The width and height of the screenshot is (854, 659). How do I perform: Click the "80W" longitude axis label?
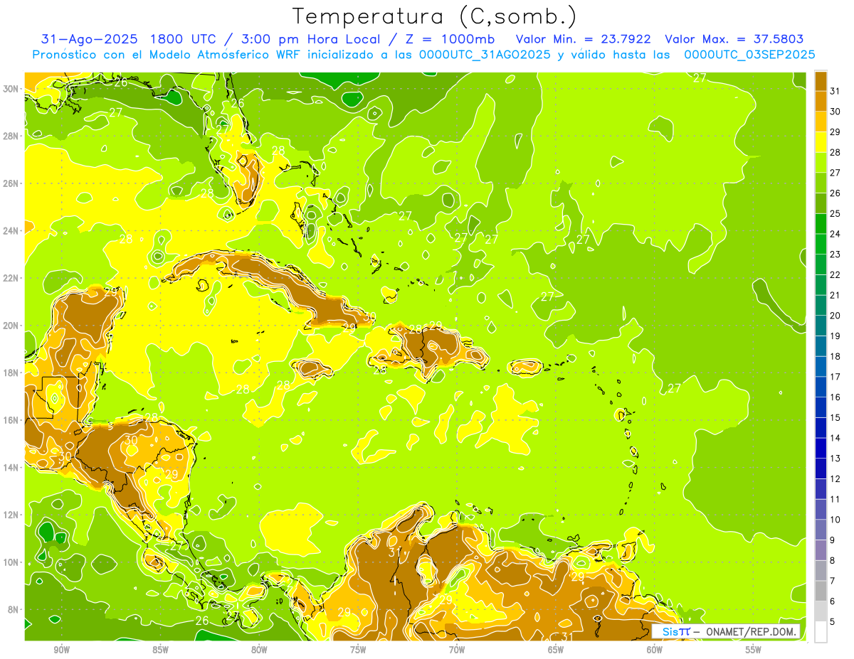259,650
